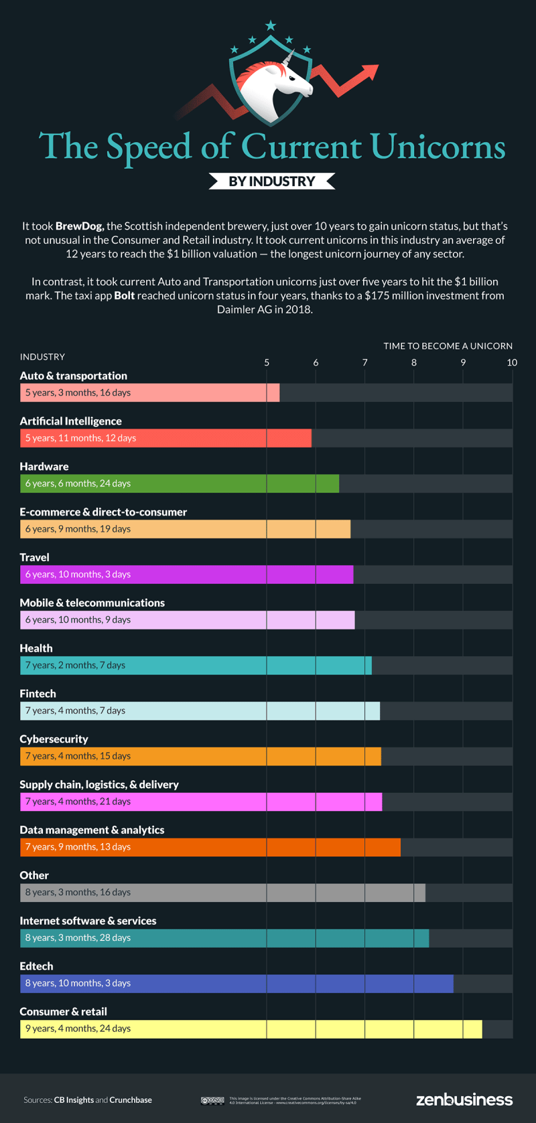Click the Fintech industry label
Image resolution: width=536 pixels, height=1123 pixels.
point(38,694)
